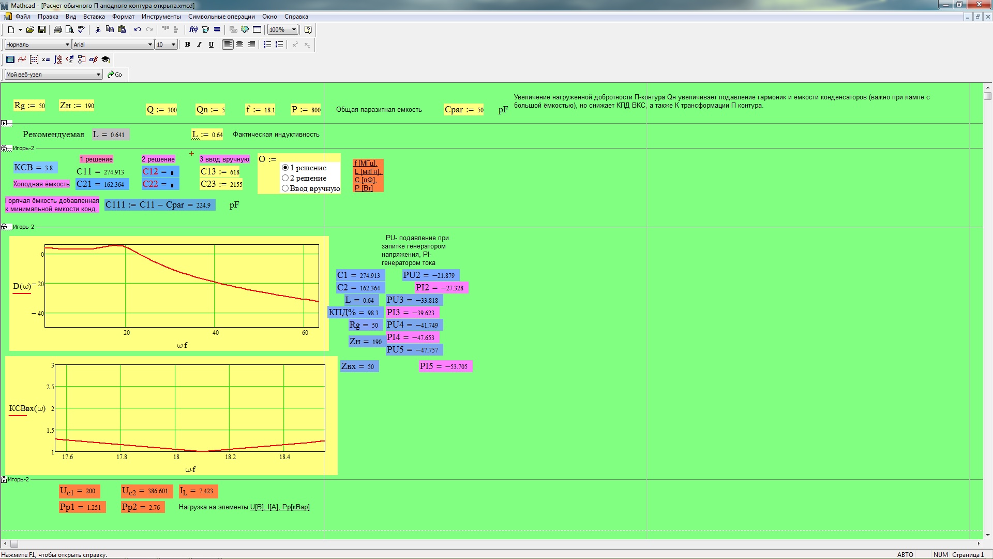The height and width of the screenshot is (559, 993).
Task: Save the worksheet with the floppy disk icon
Action: (42, 30)
